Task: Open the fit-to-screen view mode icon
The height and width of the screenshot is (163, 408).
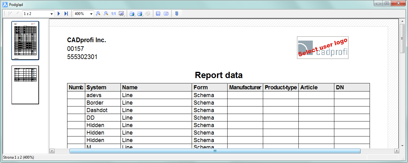Action: click(x=121, y=14)
